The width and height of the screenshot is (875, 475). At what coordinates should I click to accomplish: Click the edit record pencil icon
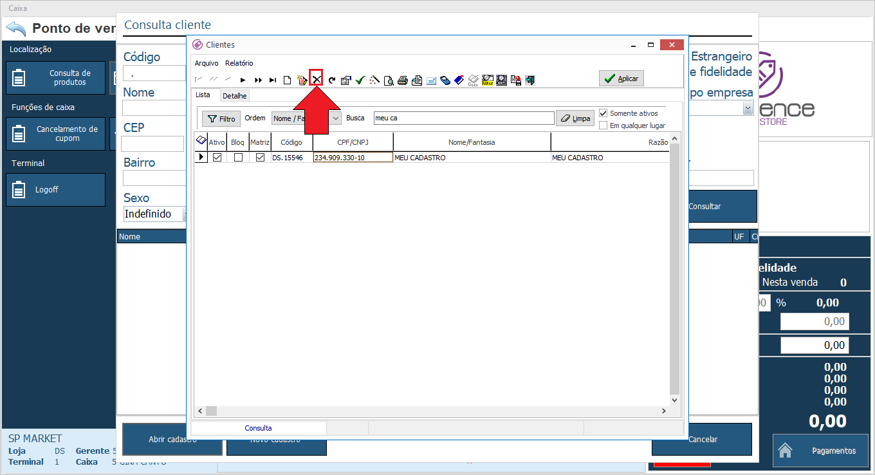pos(302,80)
